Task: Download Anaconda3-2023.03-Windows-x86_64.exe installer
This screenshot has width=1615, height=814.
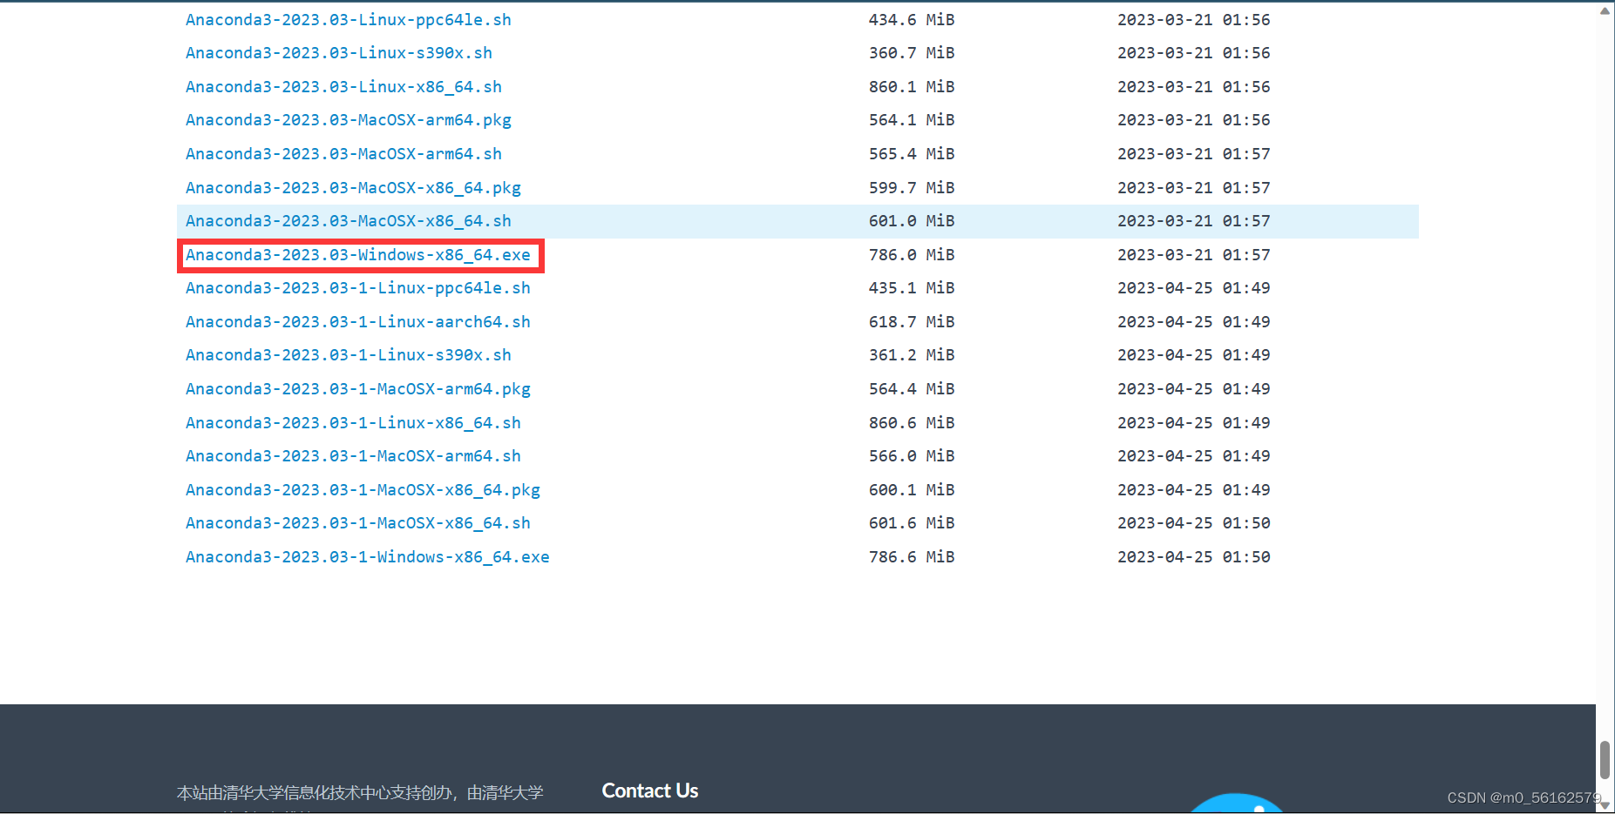Action: 357,255
